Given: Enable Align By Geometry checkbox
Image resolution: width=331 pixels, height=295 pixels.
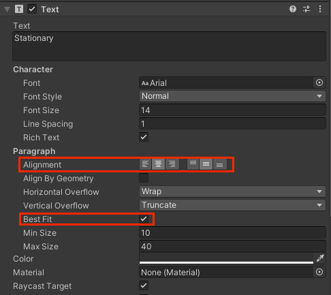Looking at the screenshot, I should 144,178.
